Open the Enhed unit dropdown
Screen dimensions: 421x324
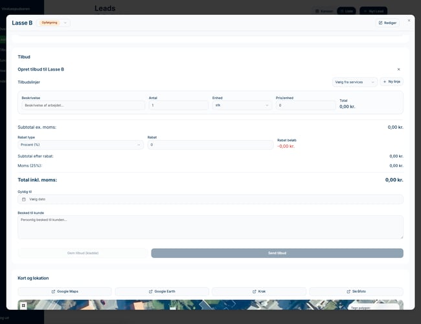click(242, 105)
